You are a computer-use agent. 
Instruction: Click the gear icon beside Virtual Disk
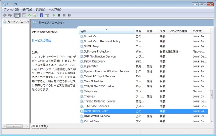coord(82,121)
